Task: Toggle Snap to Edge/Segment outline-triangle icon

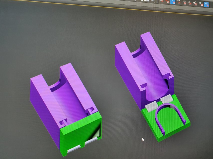Action: pos(190,3)
